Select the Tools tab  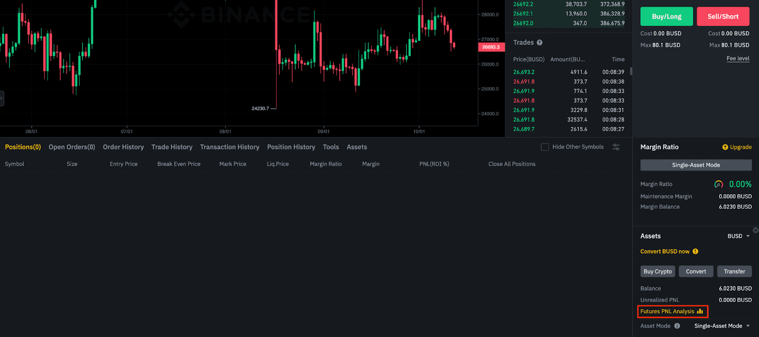(x=331, y=147)
